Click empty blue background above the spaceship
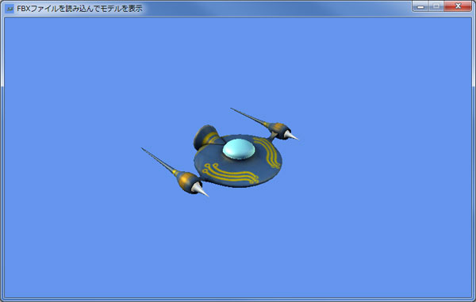This screenshot has width=476, height=302. tap(238, 61)
